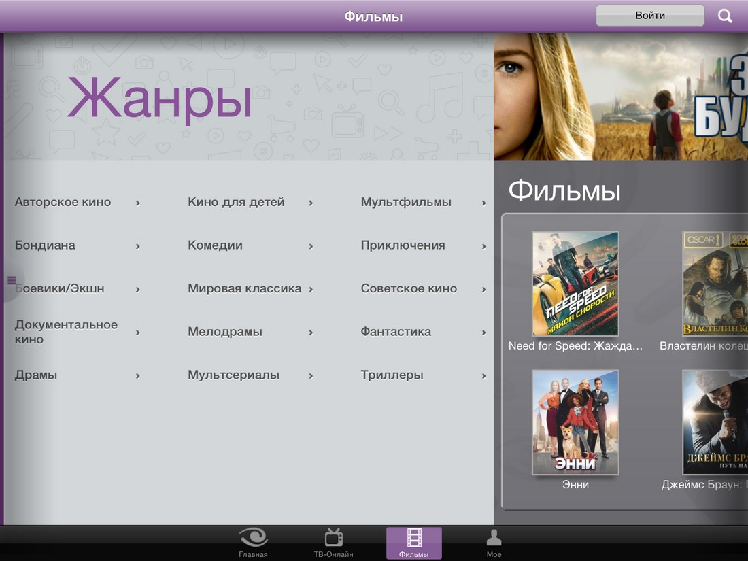The width and height of the screenshot is (748, 561).
Task: Expand the chevron next to Бондиана
Action: pyautogui.click(x=137, y=246)
